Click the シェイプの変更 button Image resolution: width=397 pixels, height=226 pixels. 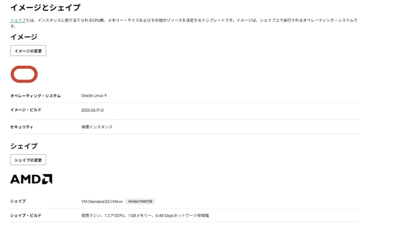point(28,160)
